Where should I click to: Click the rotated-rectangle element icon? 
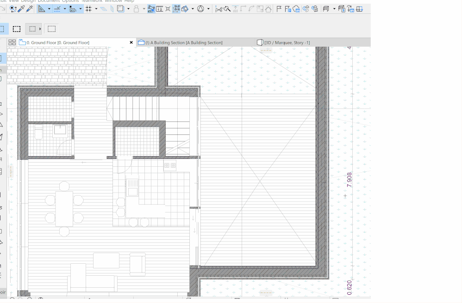click(x=185, y=9)
